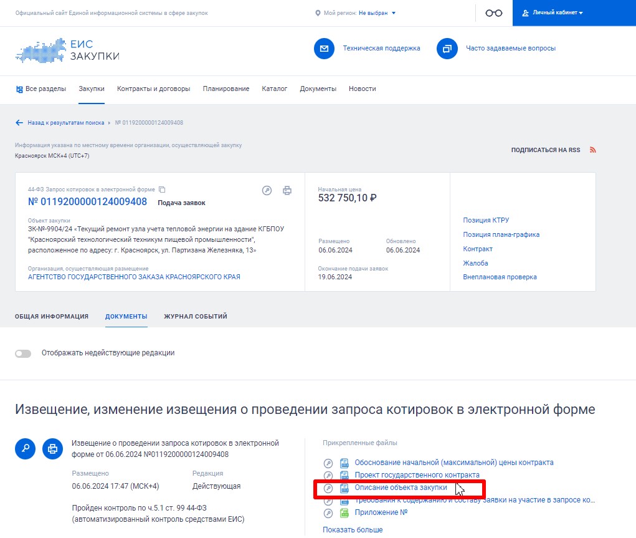Click signature icon beside Описание объекта закупки

click(328, 488)
